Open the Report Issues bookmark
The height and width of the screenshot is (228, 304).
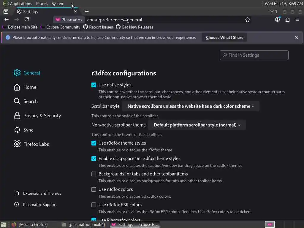(x=98, y=27)
